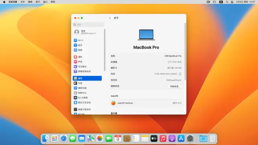Open Photos from the Dock
This screenshot has height=145, width=258.
click(x=100, y=139)
